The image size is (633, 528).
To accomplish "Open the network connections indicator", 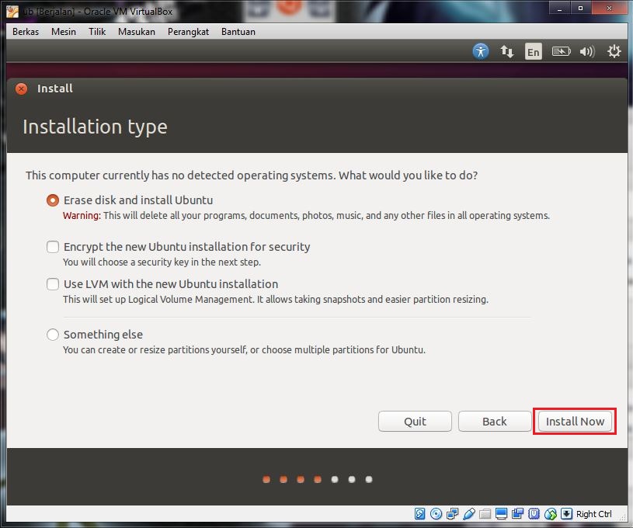I will tap(506, 51).
